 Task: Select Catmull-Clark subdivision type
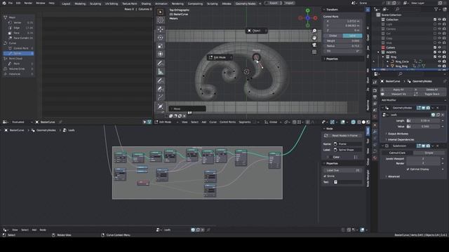click(x=397, y=153)
